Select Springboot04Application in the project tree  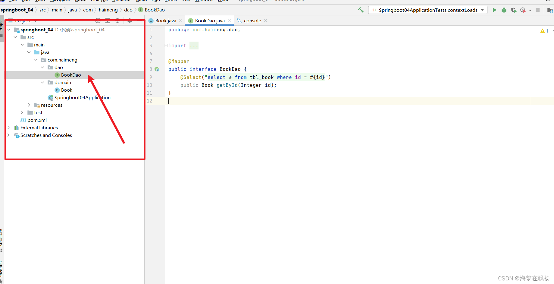click(82, 97)
